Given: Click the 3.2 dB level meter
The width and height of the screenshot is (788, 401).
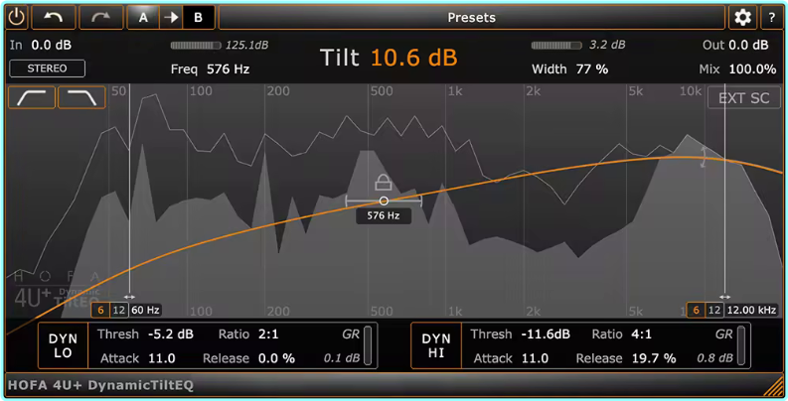Looking at the screenshot, I should [556, 46].
